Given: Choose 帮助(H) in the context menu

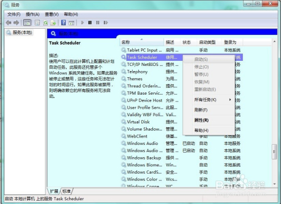Looking at the screenshot, I should tap(209, 130).
